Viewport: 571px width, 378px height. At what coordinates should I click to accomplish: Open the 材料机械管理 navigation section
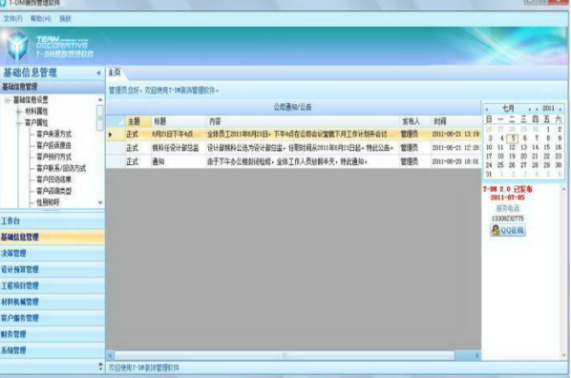tap(53, 302)
